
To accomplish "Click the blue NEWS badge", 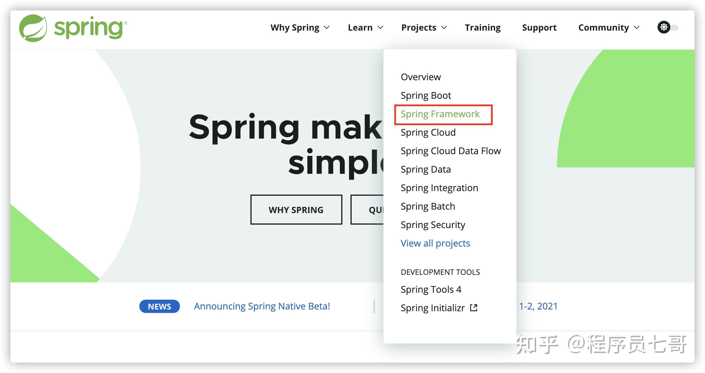I will coord(159,306).
